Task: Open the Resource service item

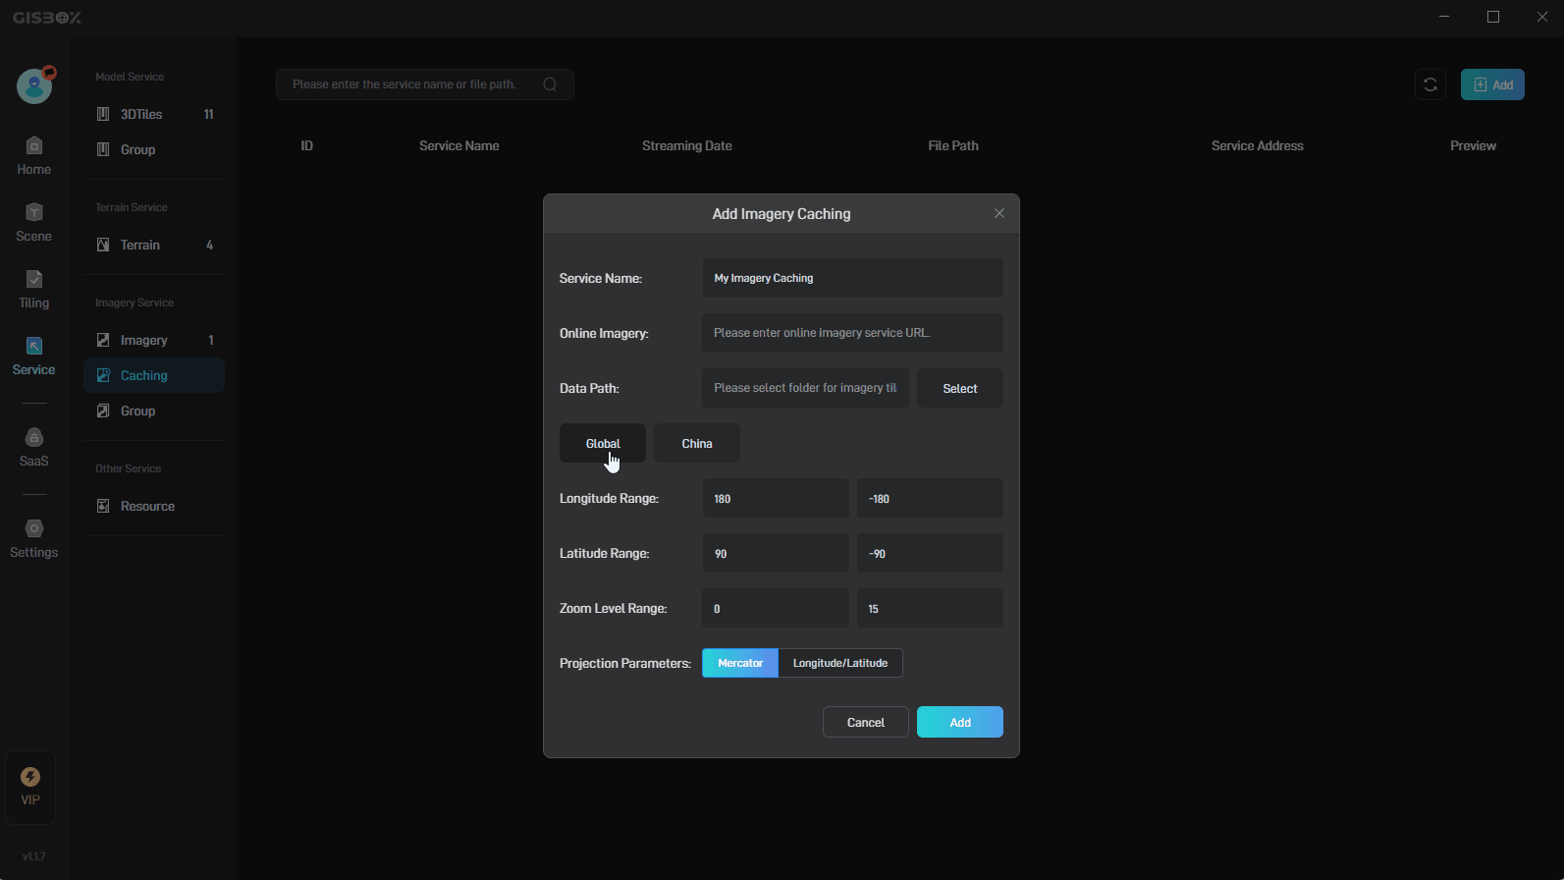Action: 147,506
